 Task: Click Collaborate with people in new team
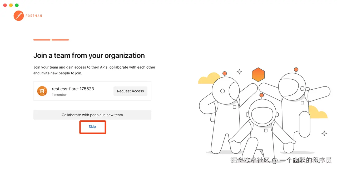(x=92, y=115)
